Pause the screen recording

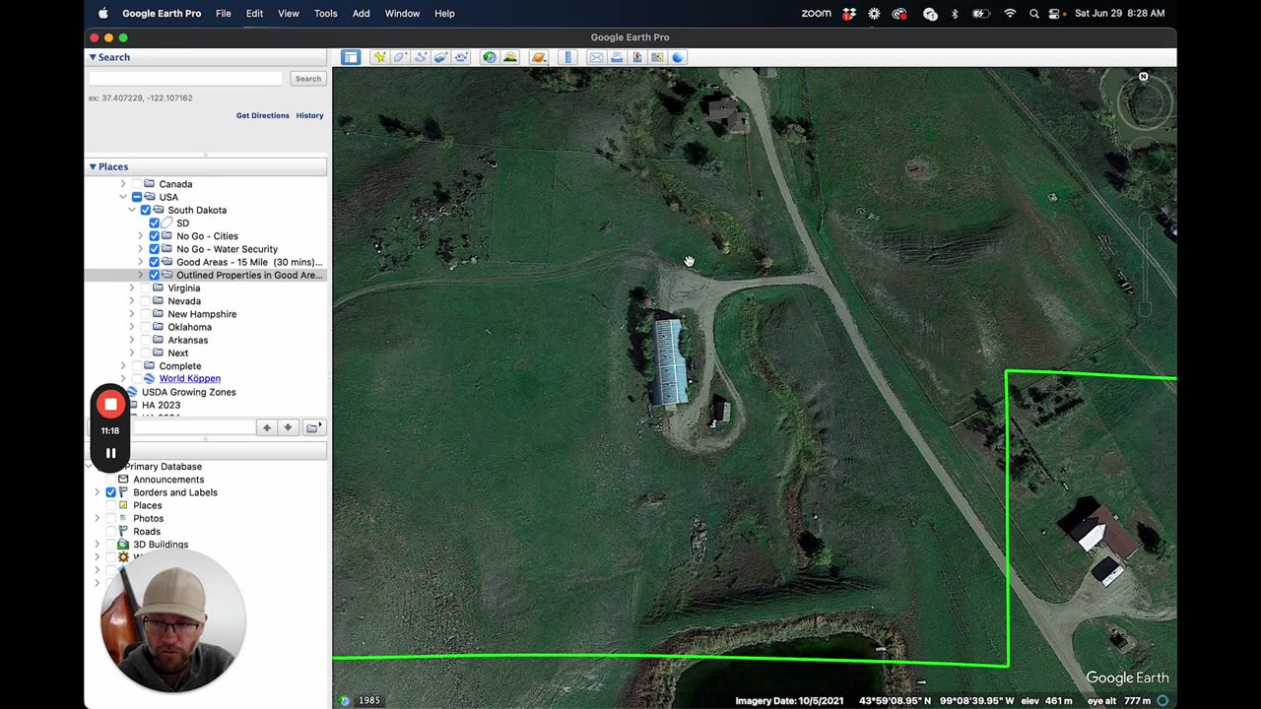click(x=110, y=454)
